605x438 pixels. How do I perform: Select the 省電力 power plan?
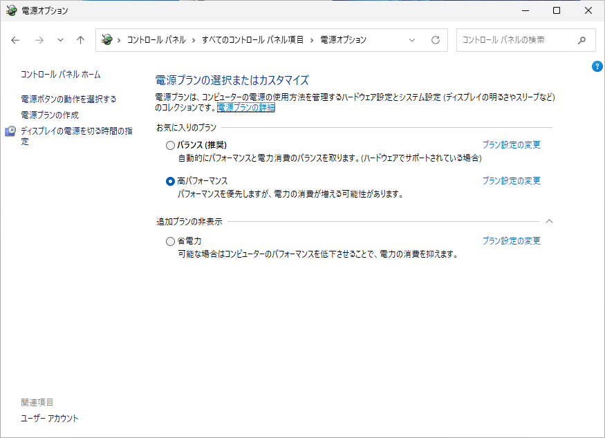click(x=171, y=241)
